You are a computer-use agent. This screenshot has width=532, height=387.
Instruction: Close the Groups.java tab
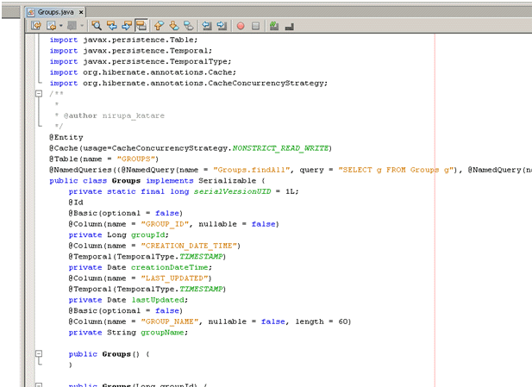click(81, 12)
